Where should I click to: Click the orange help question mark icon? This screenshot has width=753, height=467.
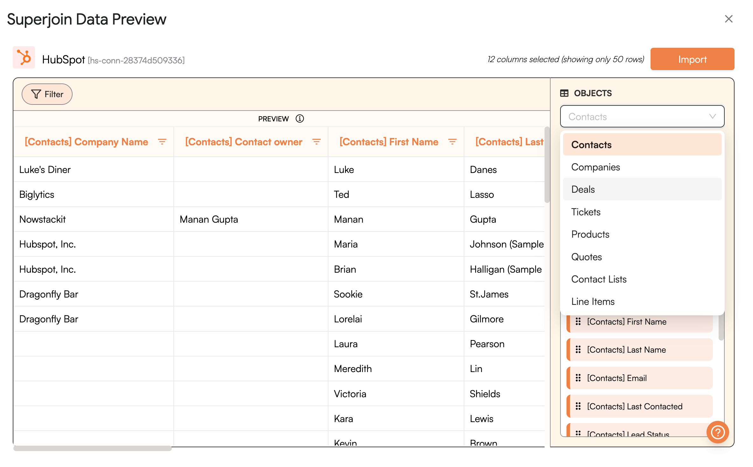(x=717, y=432)
